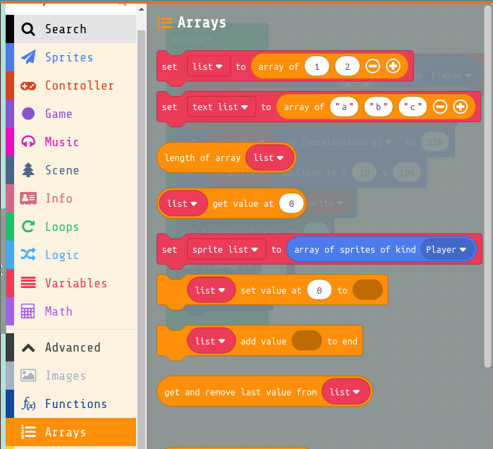Click minus button on text array block
This screenshot has height=449, width=493.
439,107
